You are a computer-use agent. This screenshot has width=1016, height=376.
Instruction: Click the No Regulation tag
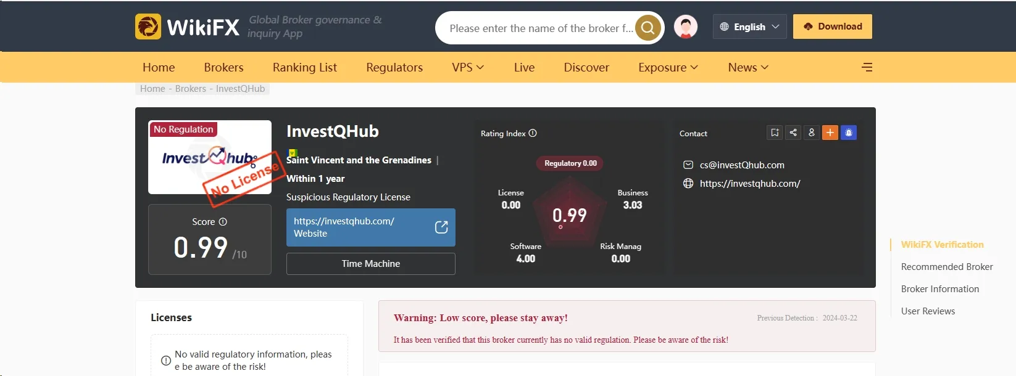(183, 129)
